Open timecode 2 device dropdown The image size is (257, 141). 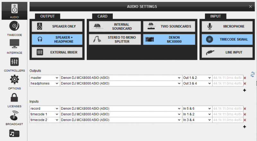click(x=121, y=120)
